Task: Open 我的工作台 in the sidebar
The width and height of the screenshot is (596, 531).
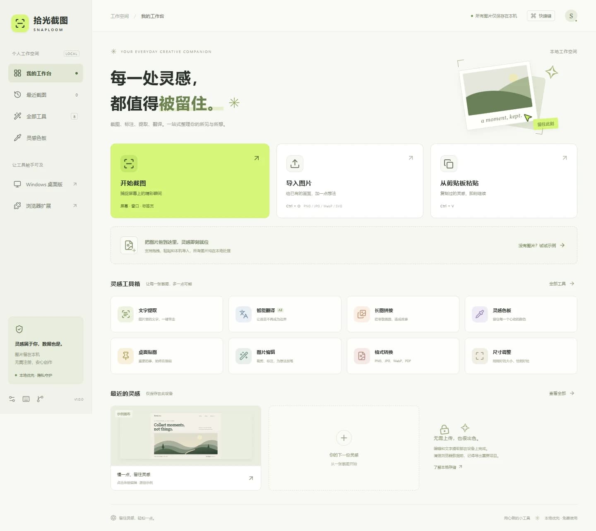Action: click(46, 73)
